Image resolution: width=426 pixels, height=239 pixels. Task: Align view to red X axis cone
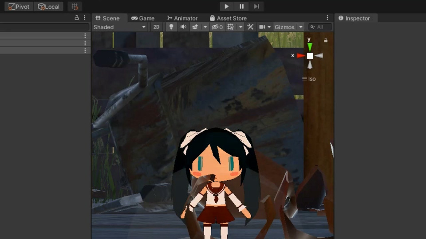301,56
